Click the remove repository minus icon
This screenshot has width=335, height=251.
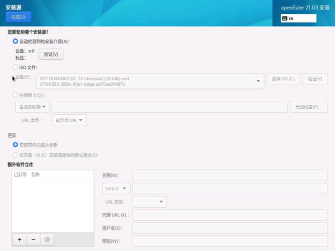(33, 240)
